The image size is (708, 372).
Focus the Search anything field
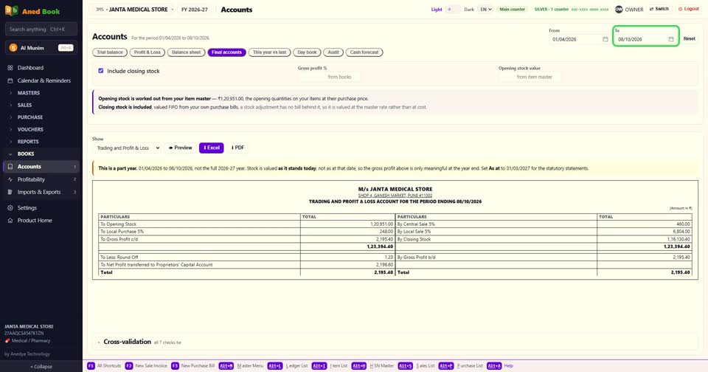pyautogui.click(x=41, y=30)
